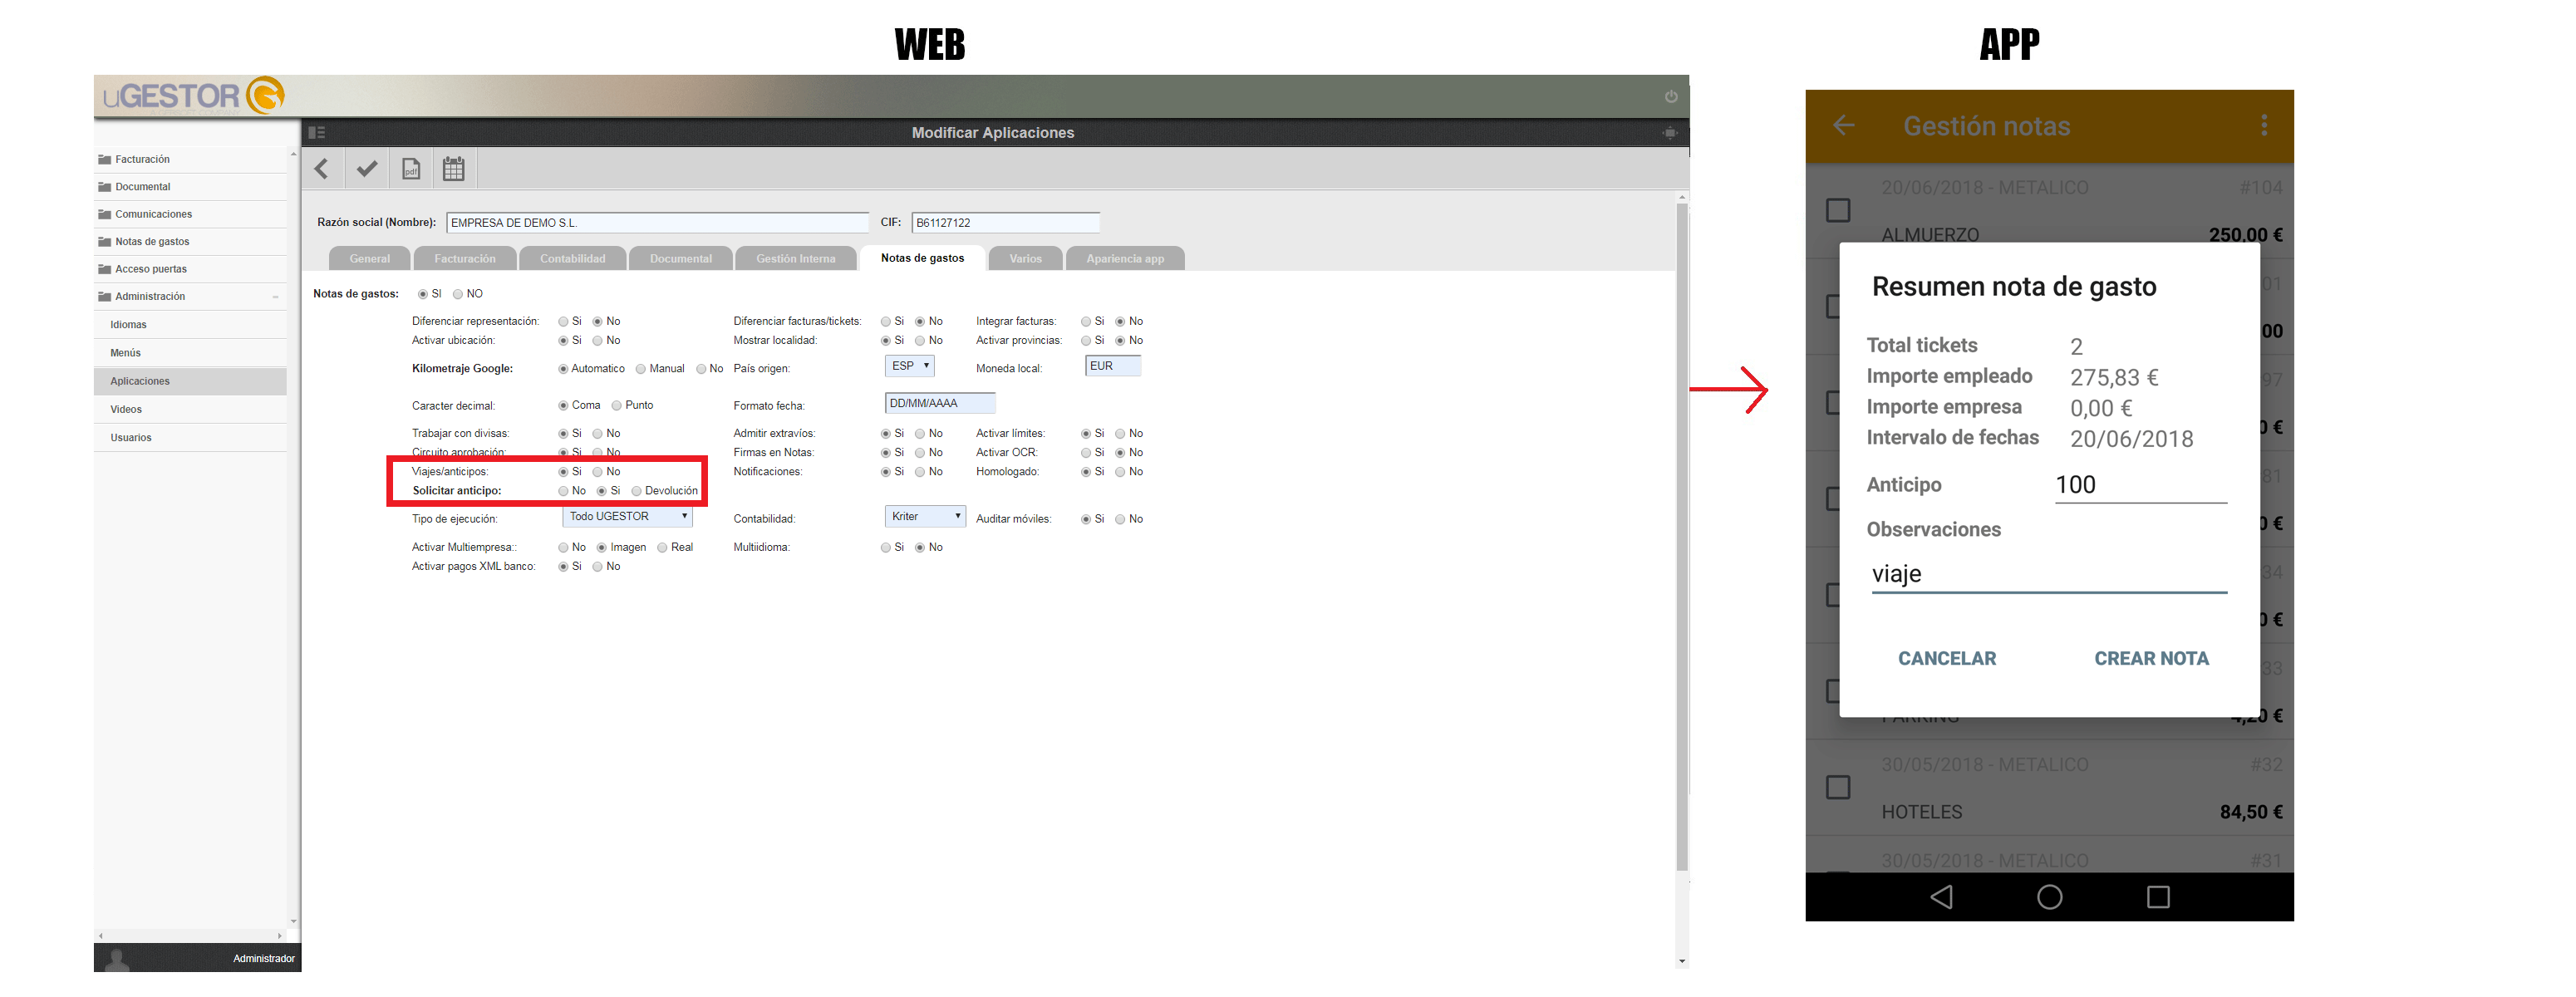Toggle the sidebar menu icon

(x=317, y=133)
